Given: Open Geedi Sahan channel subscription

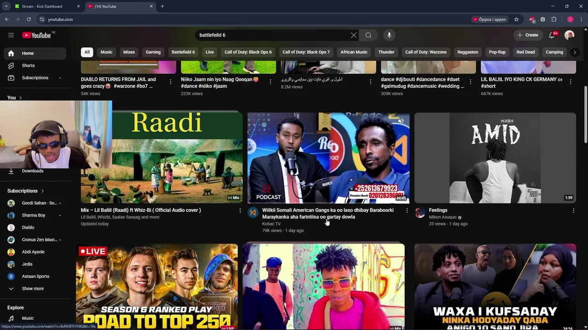Looking at the screenshot, I should (35, 203).
